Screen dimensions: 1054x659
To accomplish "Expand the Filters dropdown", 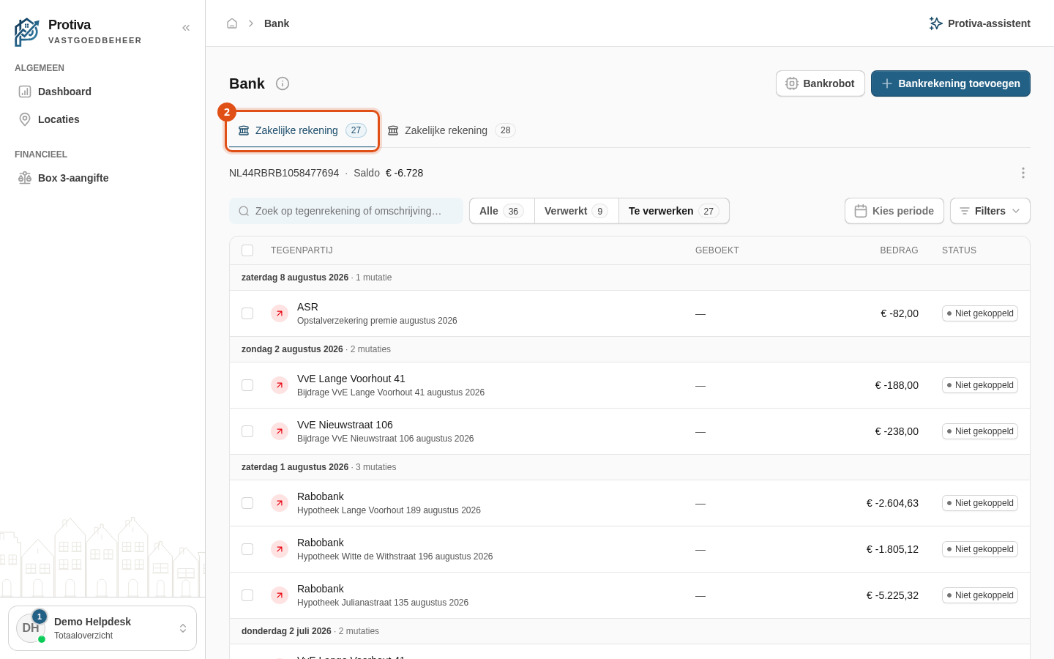I will click(x=990, y=211).
